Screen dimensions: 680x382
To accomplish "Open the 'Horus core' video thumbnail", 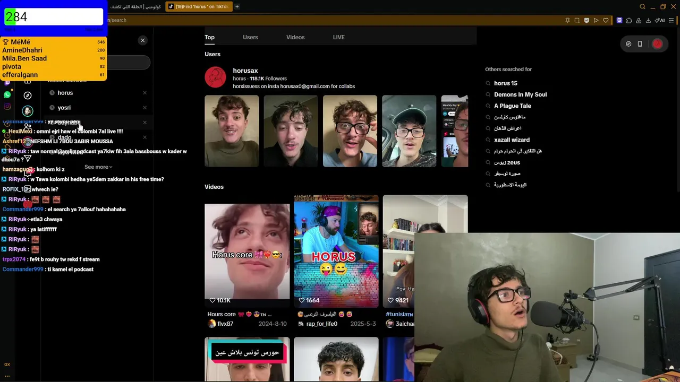I will [x=247, y=251].
